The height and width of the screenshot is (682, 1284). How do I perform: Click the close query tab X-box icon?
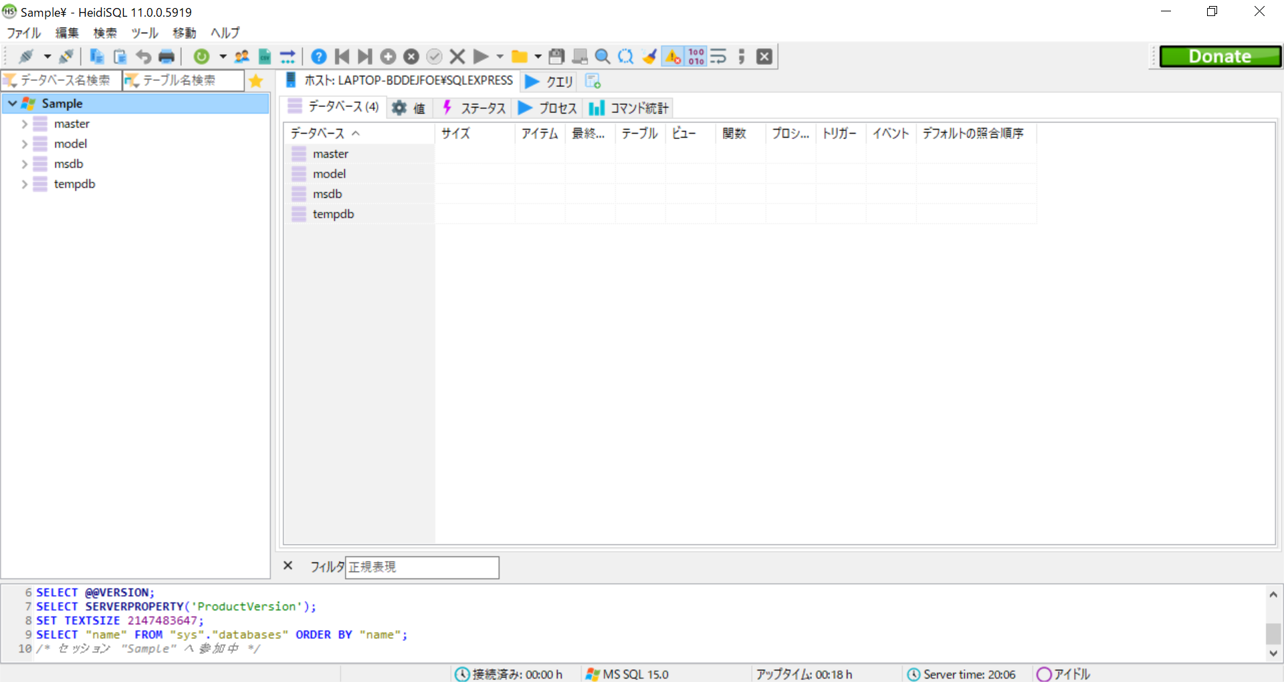coord(764,57)
